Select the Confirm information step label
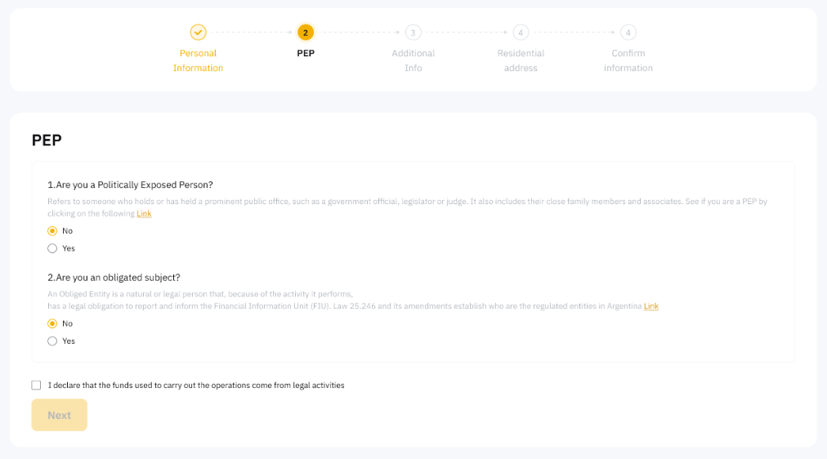Image resolution: width=827 pixels, height=459 pixels. coord(628,60)
